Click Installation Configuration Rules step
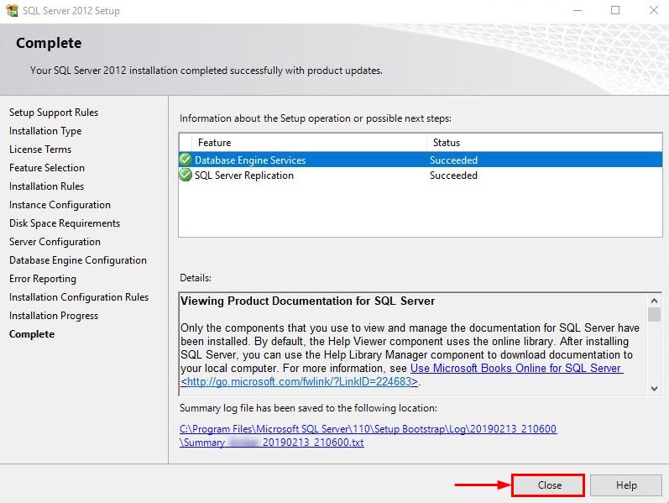This screenshot has width=669, height=503. point(79,296)
